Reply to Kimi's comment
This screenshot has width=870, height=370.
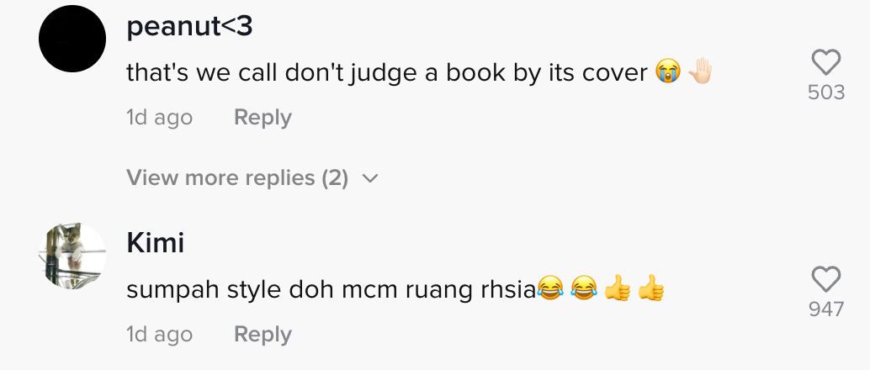click(263, 335)
